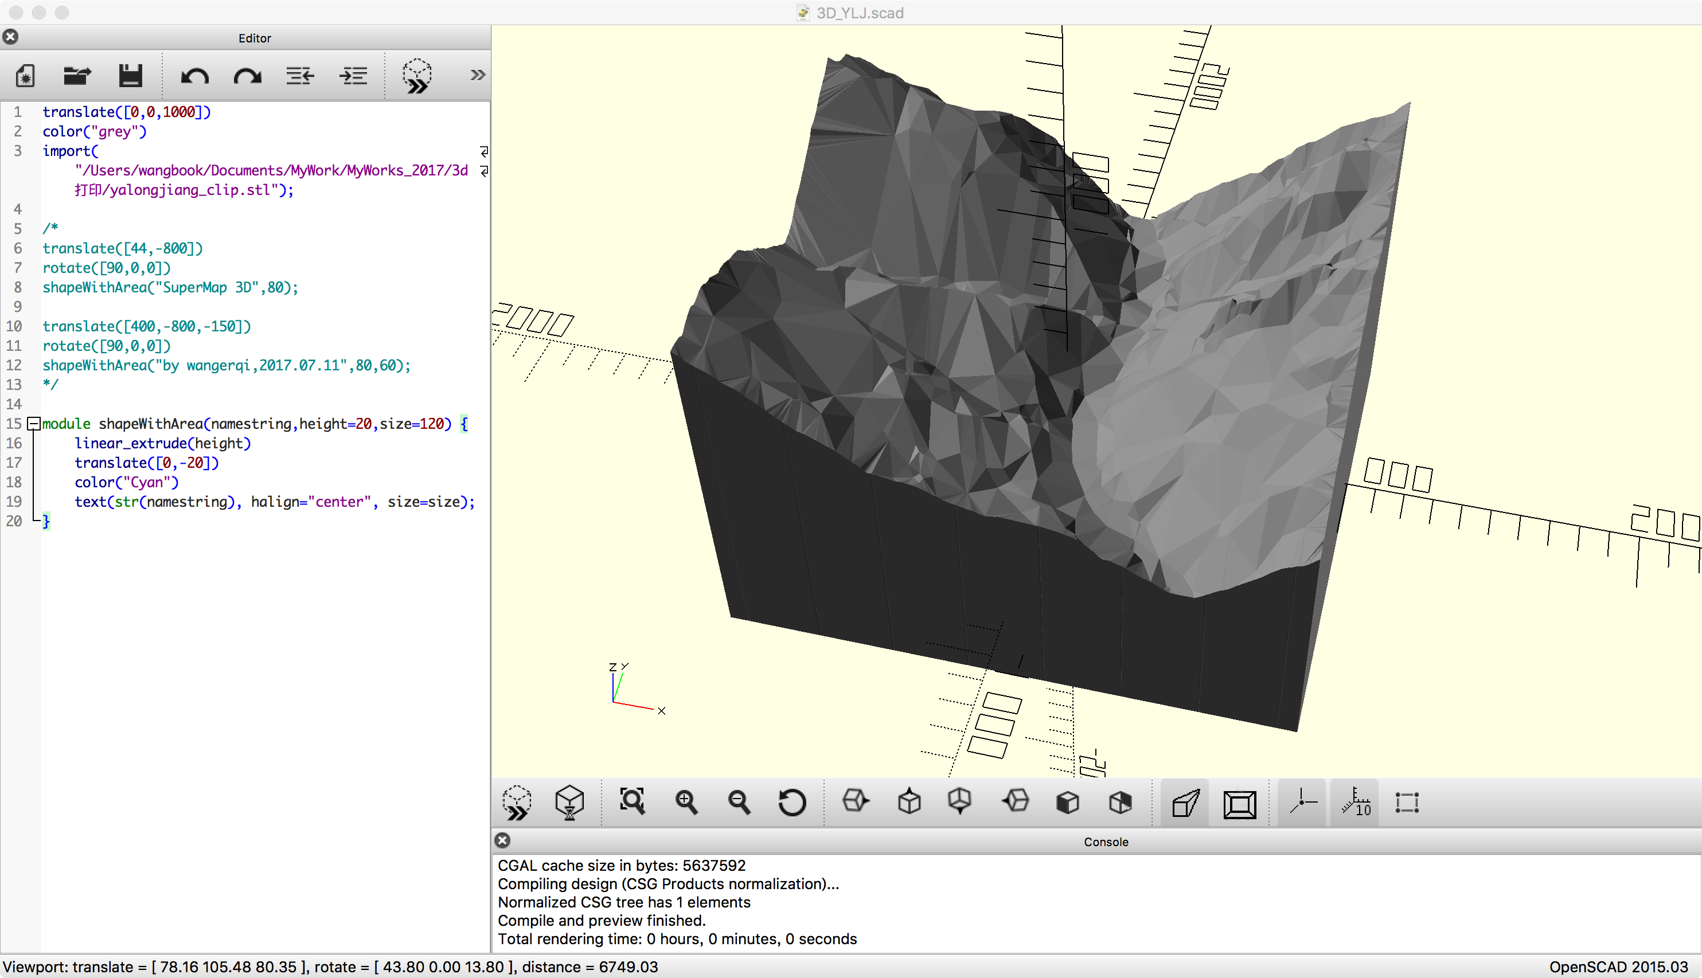Reset the 3D view

pyautogui.click(x=792, y=802)
